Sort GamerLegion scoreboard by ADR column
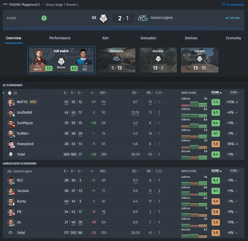Screen dimensions: 248x241 104,171
